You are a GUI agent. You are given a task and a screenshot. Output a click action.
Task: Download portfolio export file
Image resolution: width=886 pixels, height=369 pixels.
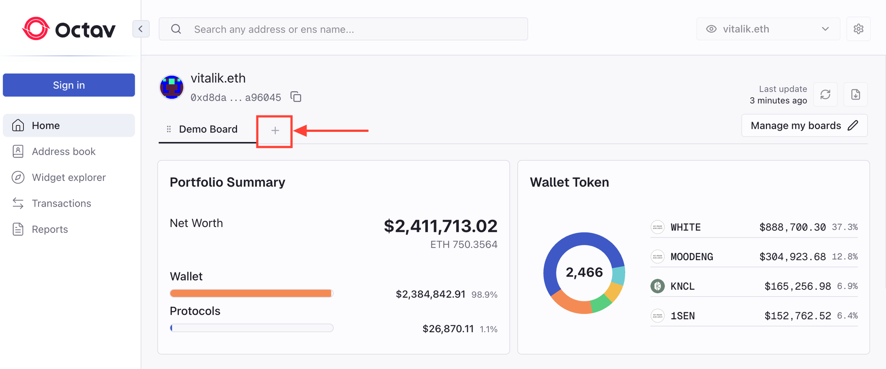(855, 94)
